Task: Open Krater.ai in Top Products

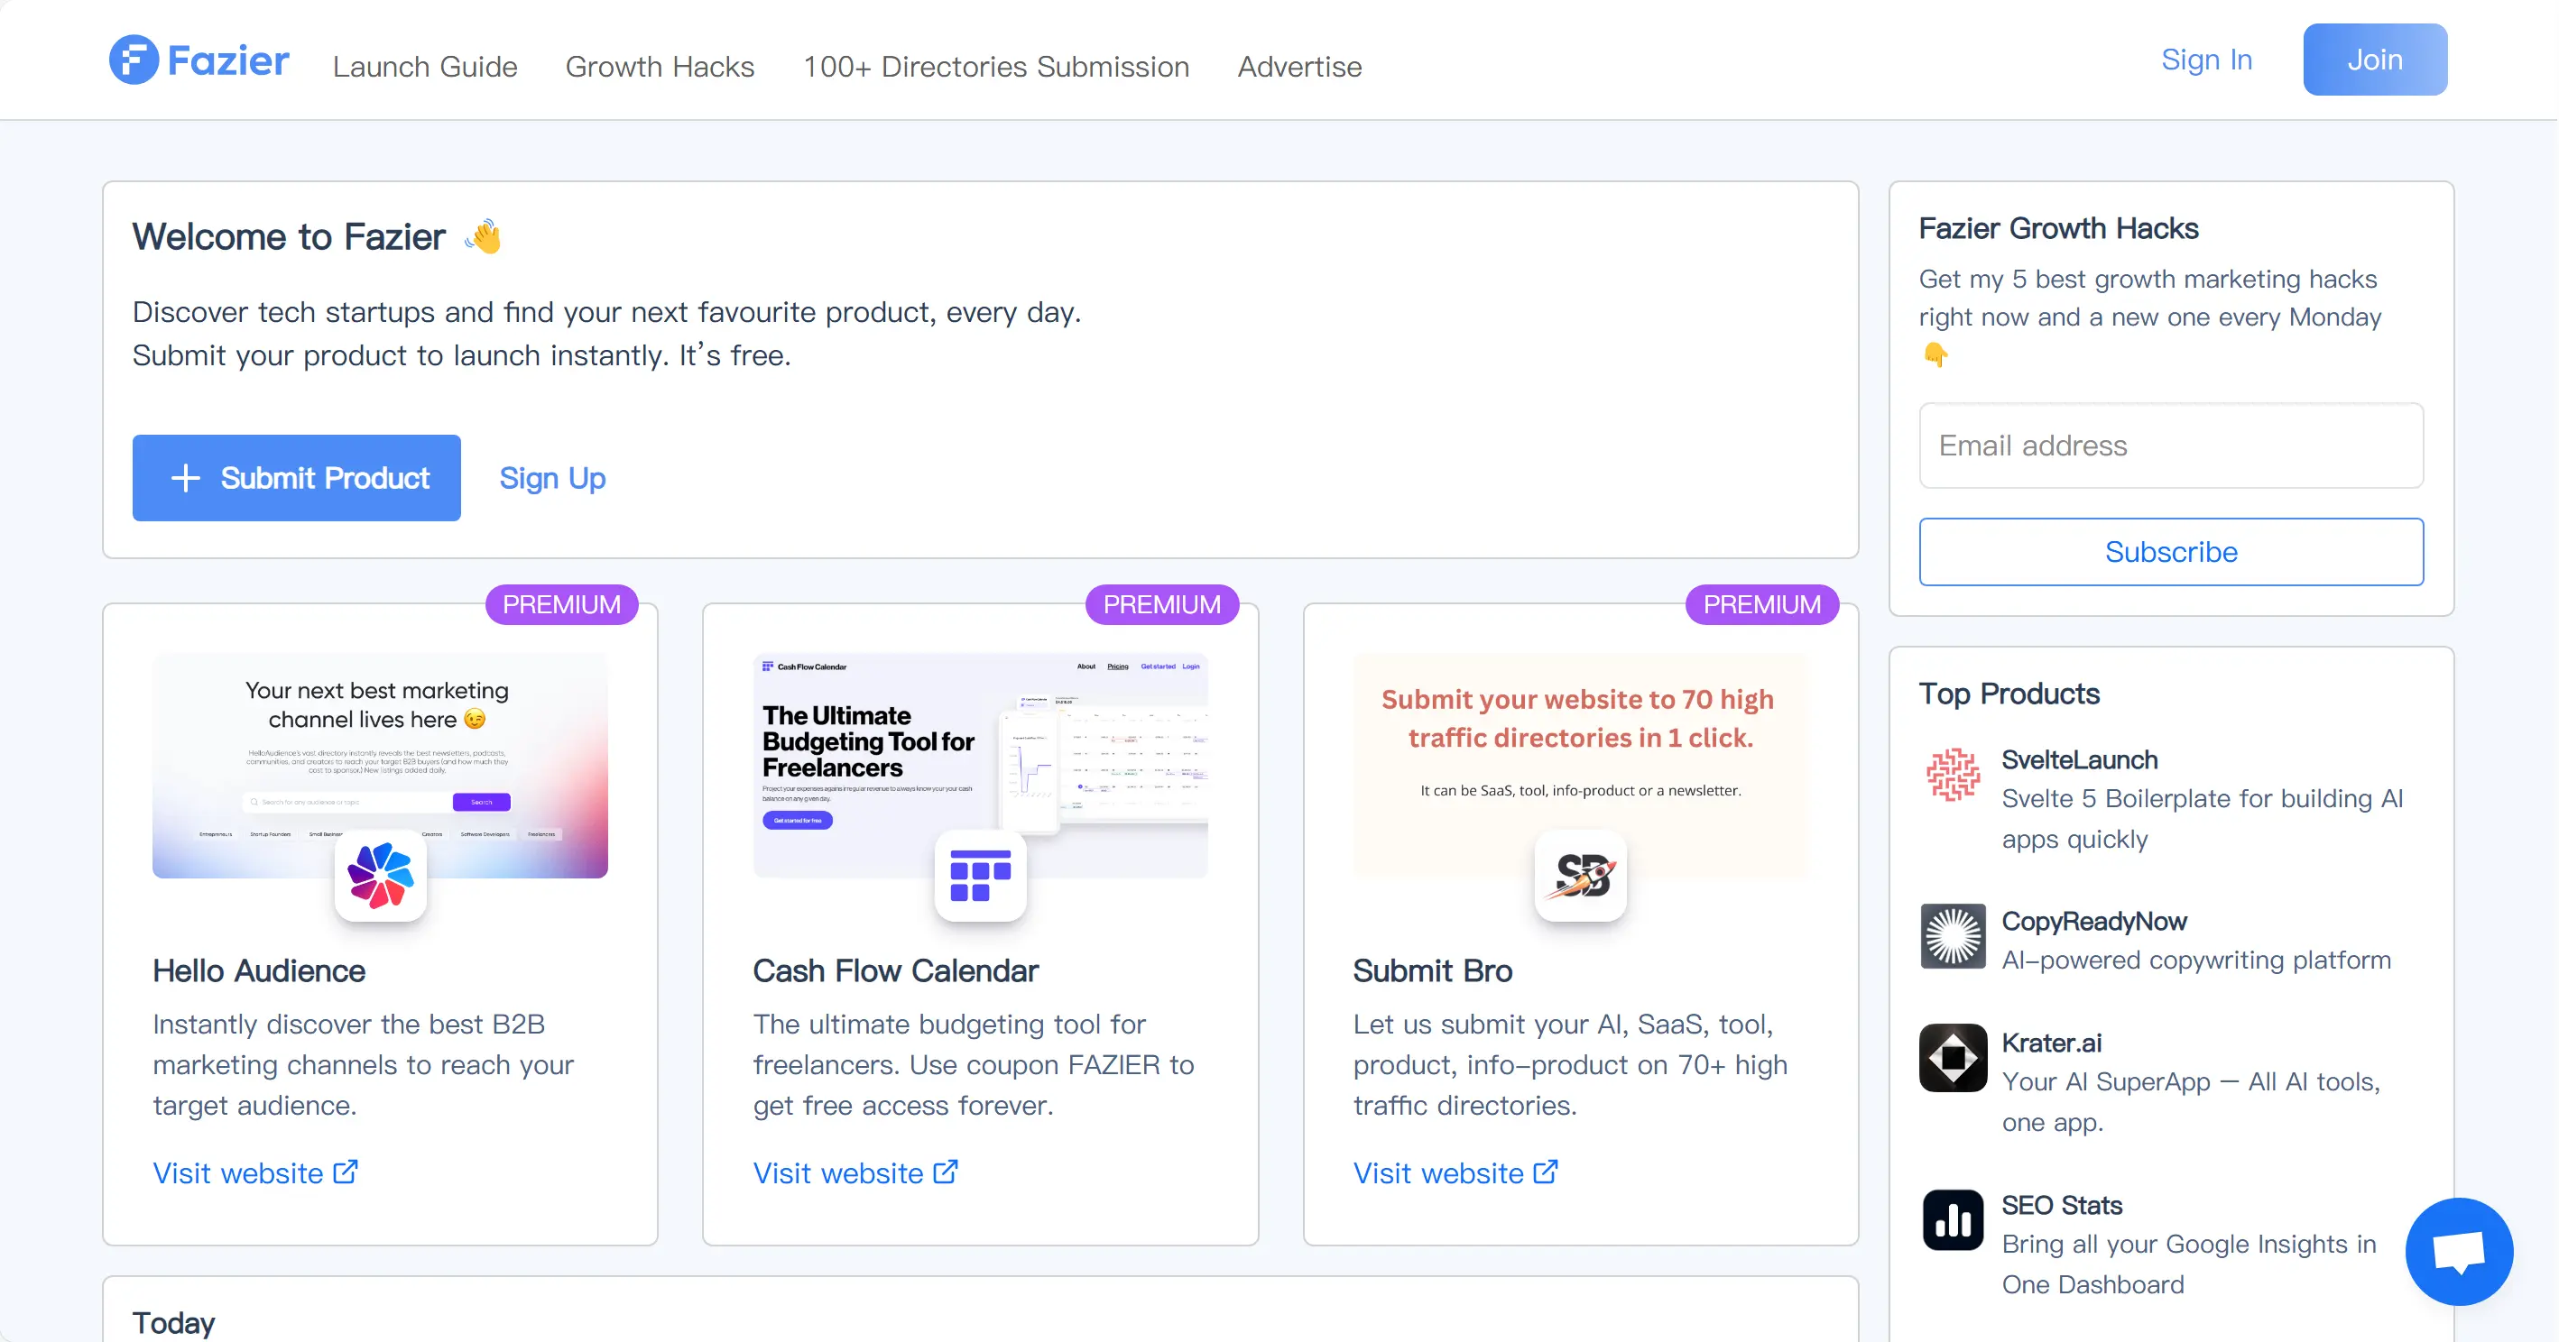Action: pos(2051,1043)
